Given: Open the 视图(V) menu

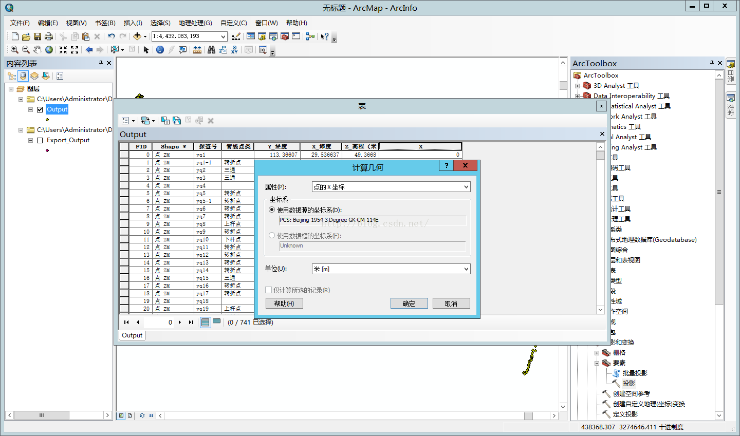Looking at the screenshot, I should [76, 23].
